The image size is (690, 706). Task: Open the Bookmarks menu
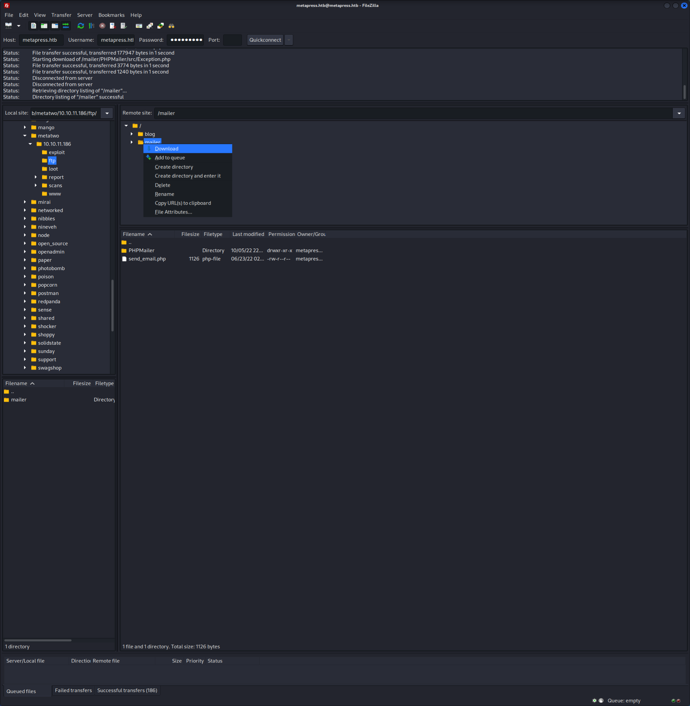tap(111, 15)
